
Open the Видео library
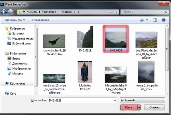[x=16, y=59]
